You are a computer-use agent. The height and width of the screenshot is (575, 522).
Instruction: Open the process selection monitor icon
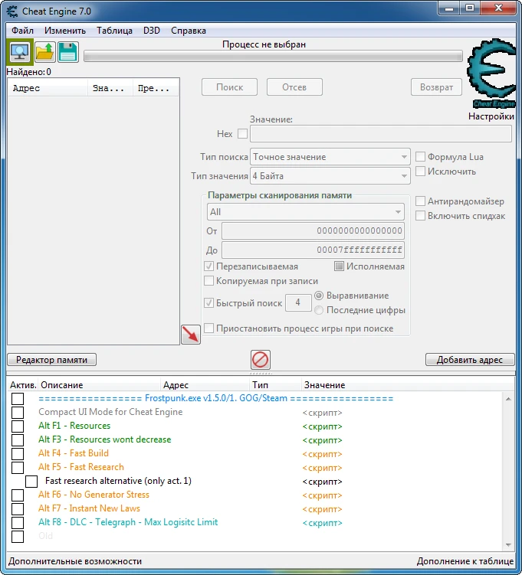20,52
